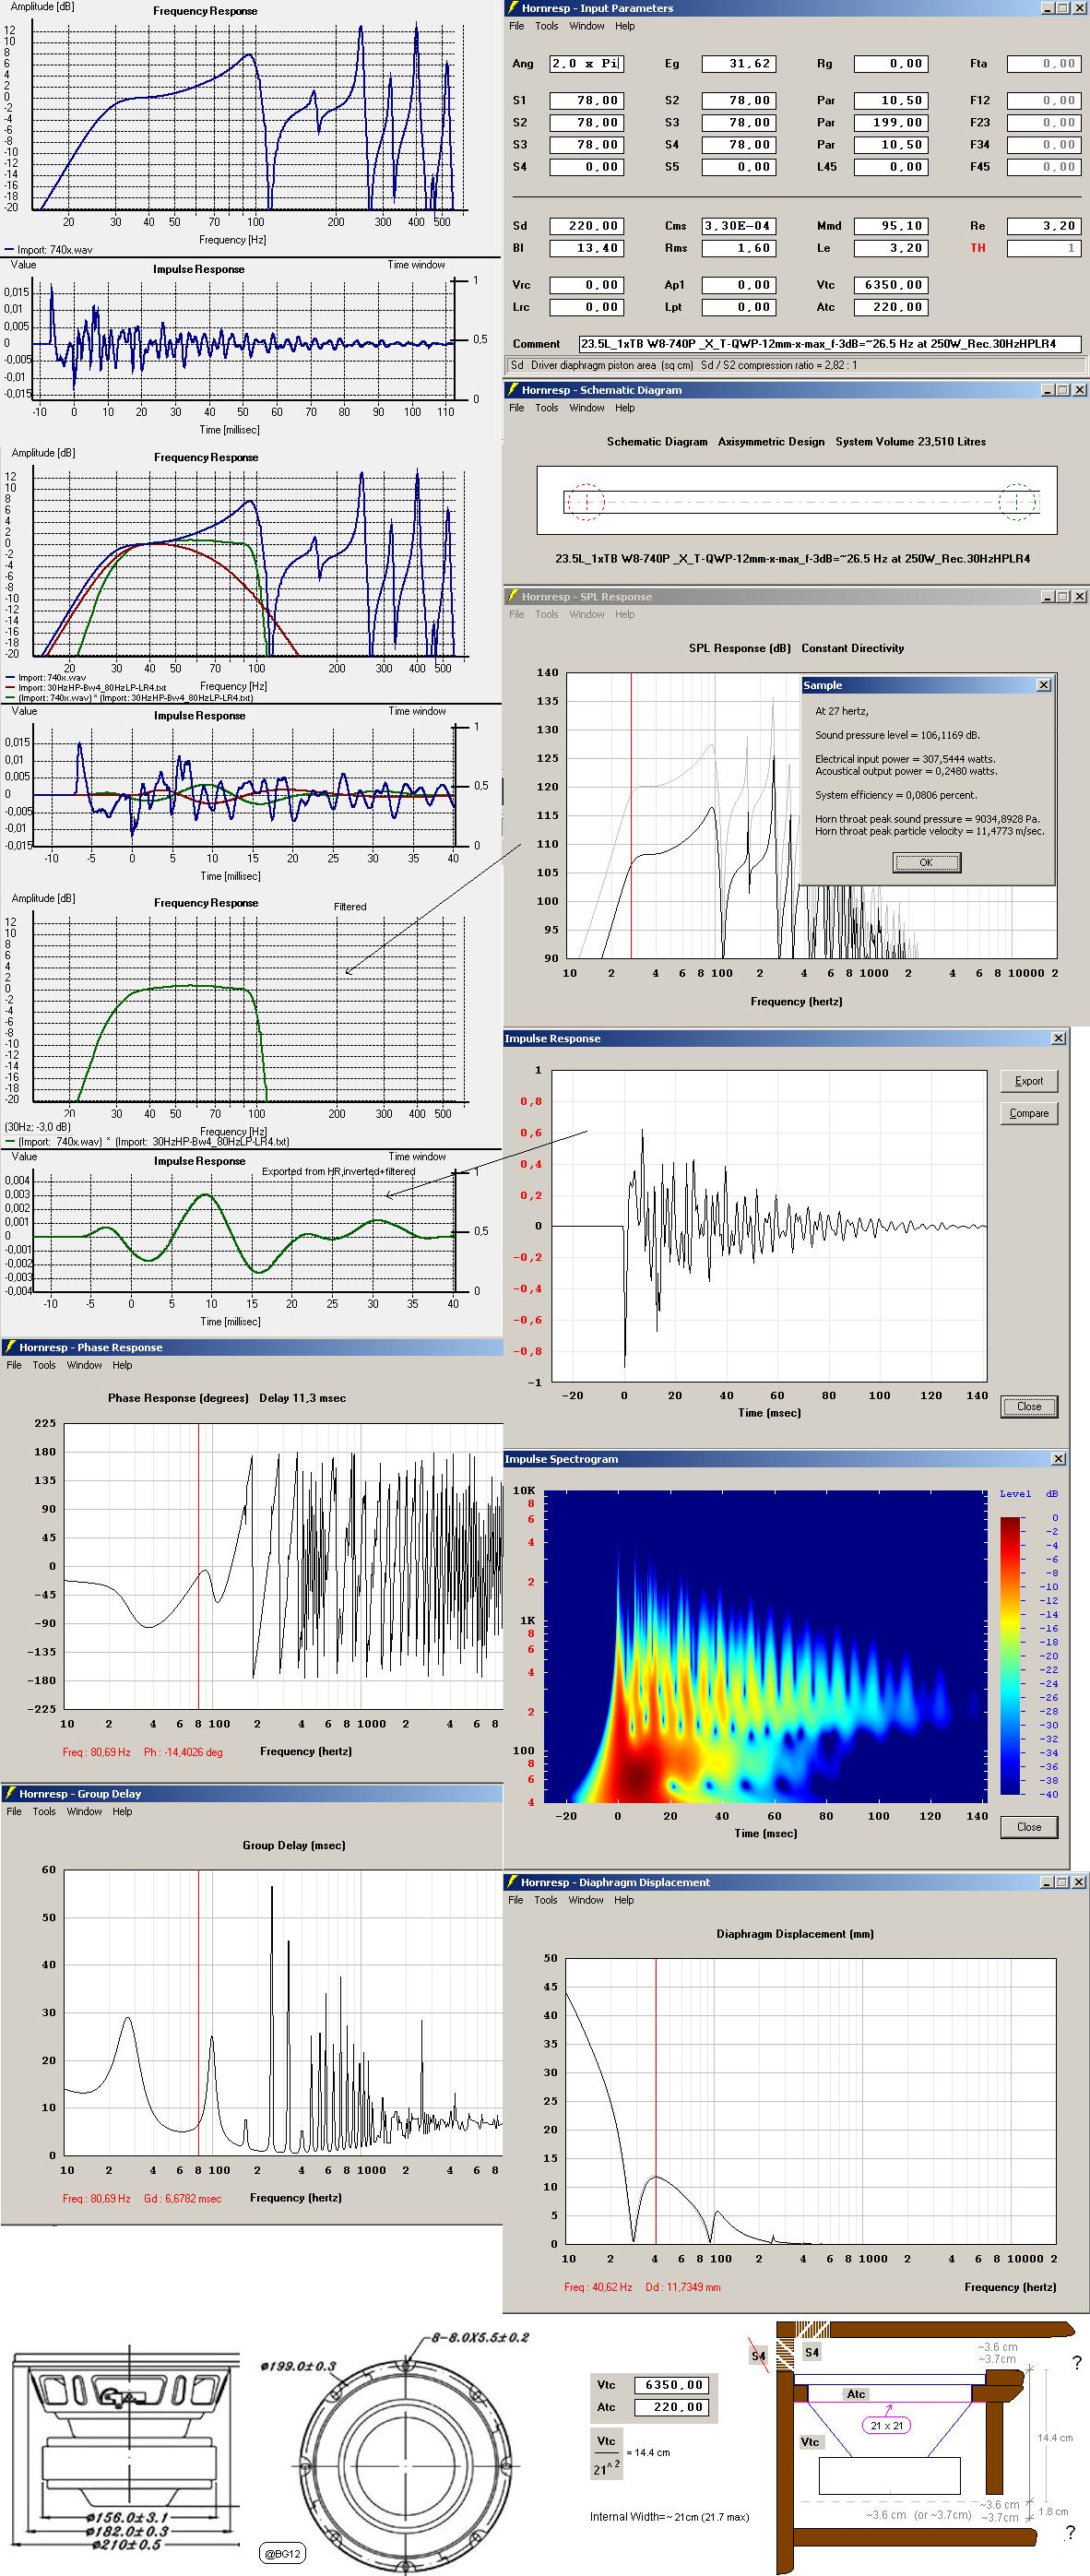Click the L45 input field
1090x2576 pixels.
coord(891,167)
